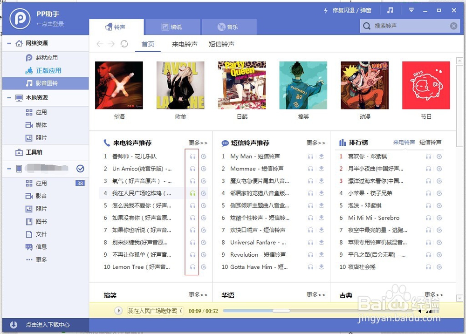Stop preview of 我在人民广场吃炸鸡 (green headphones)

(x=192, y=193)
